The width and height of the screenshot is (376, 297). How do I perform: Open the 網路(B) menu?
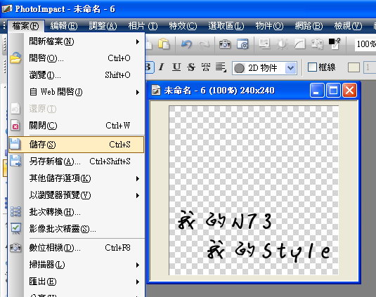pyautogui.click(x=309, y=26)
